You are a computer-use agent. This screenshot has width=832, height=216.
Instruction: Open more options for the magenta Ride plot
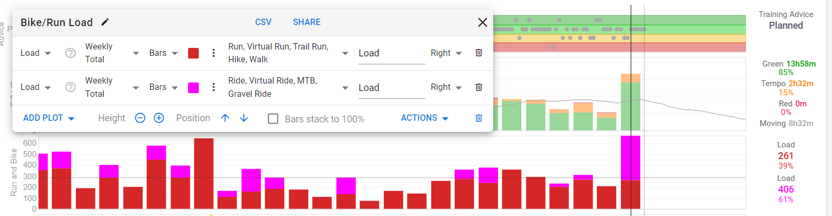click(x=213, y=87)
